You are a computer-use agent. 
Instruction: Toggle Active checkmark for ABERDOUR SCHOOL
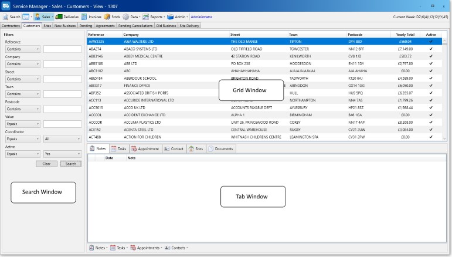click(431, 78)
